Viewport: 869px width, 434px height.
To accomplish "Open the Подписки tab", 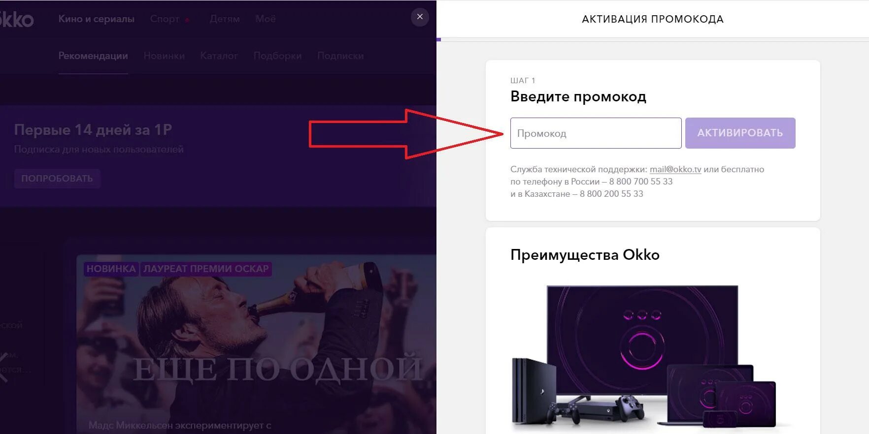I will click(340, 56).
